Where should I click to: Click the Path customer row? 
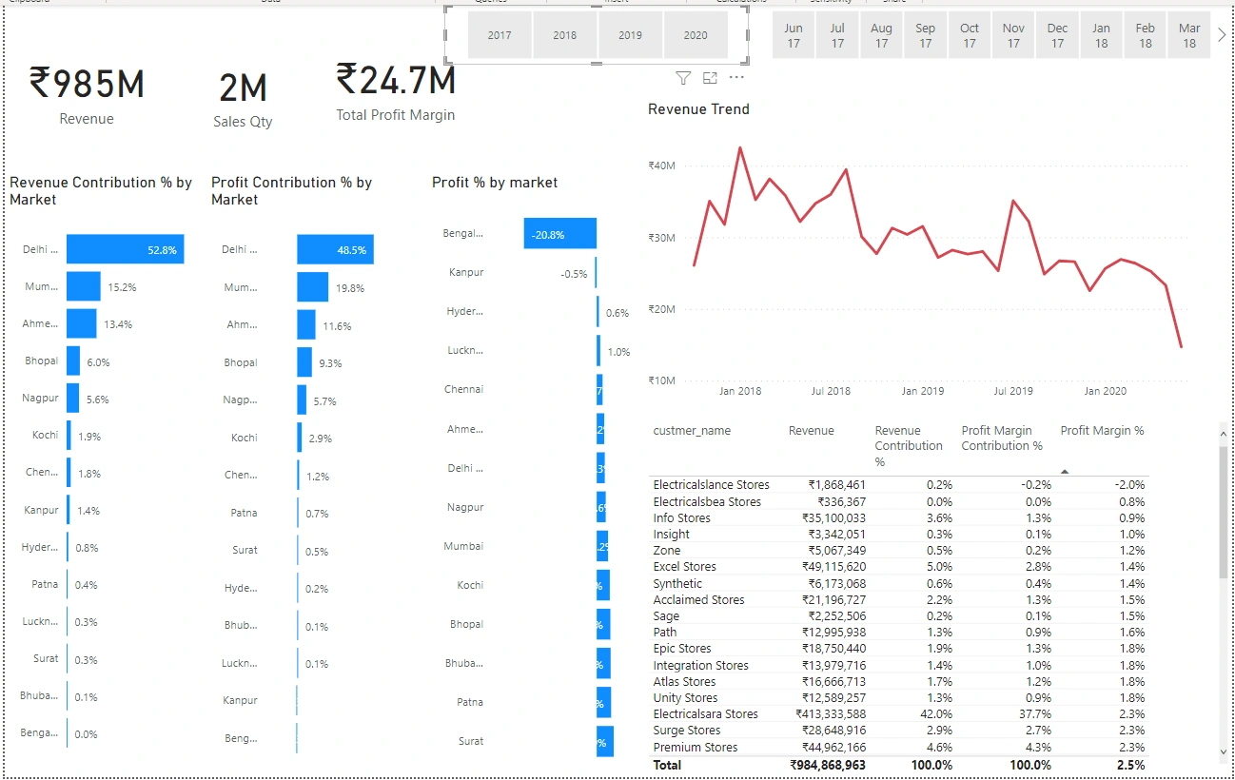point(899,632)
